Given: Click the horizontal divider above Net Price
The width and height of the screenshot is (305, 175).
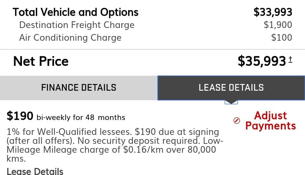Looking at the screenshot, I should (152, 50).
